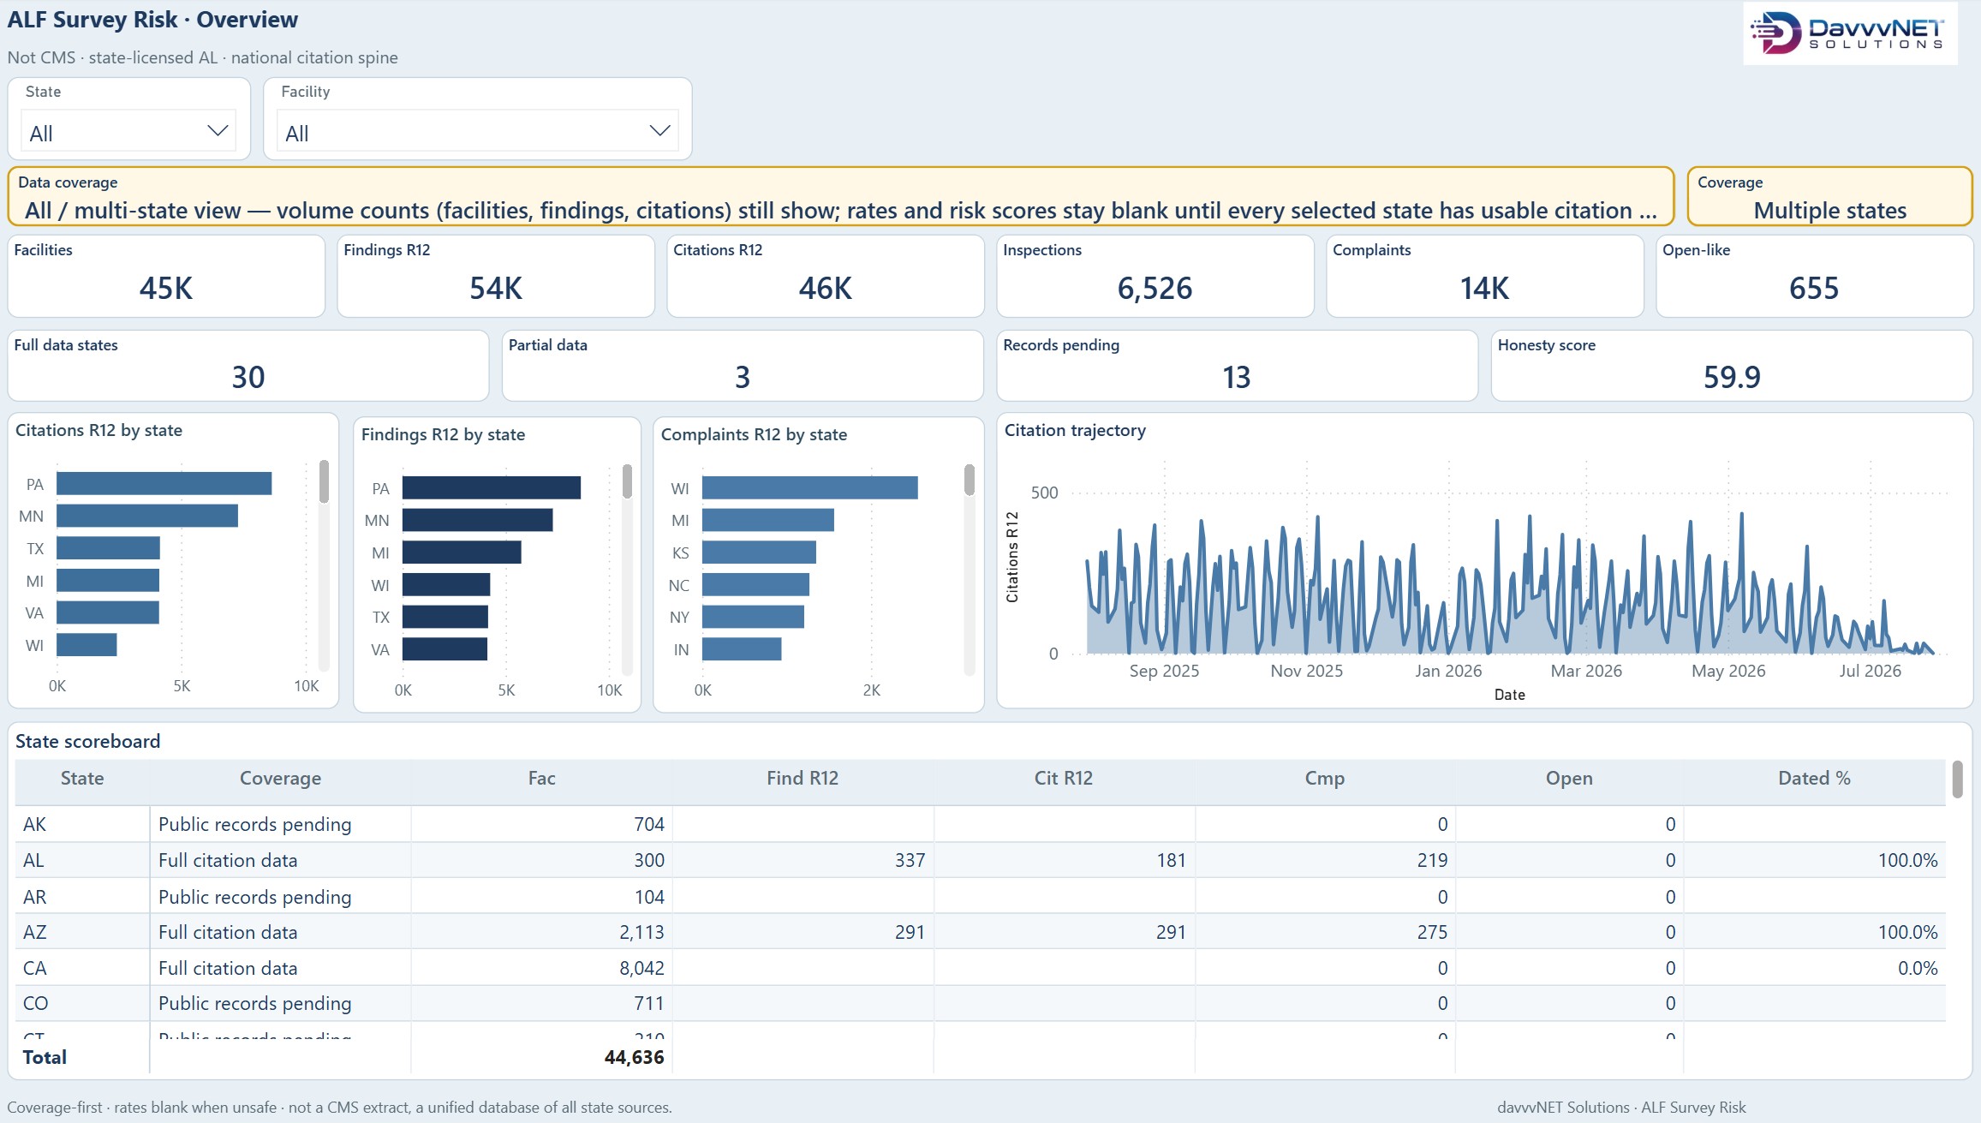Open the State filter dropdown
Image resolution: width=1981 pixels, height=1123 pixels.
[x=128, y=132]
